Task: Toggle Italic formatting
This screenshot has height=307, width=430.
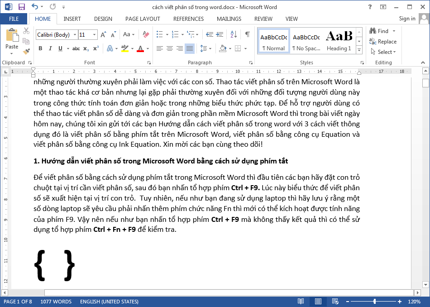Action: (50, 48)
